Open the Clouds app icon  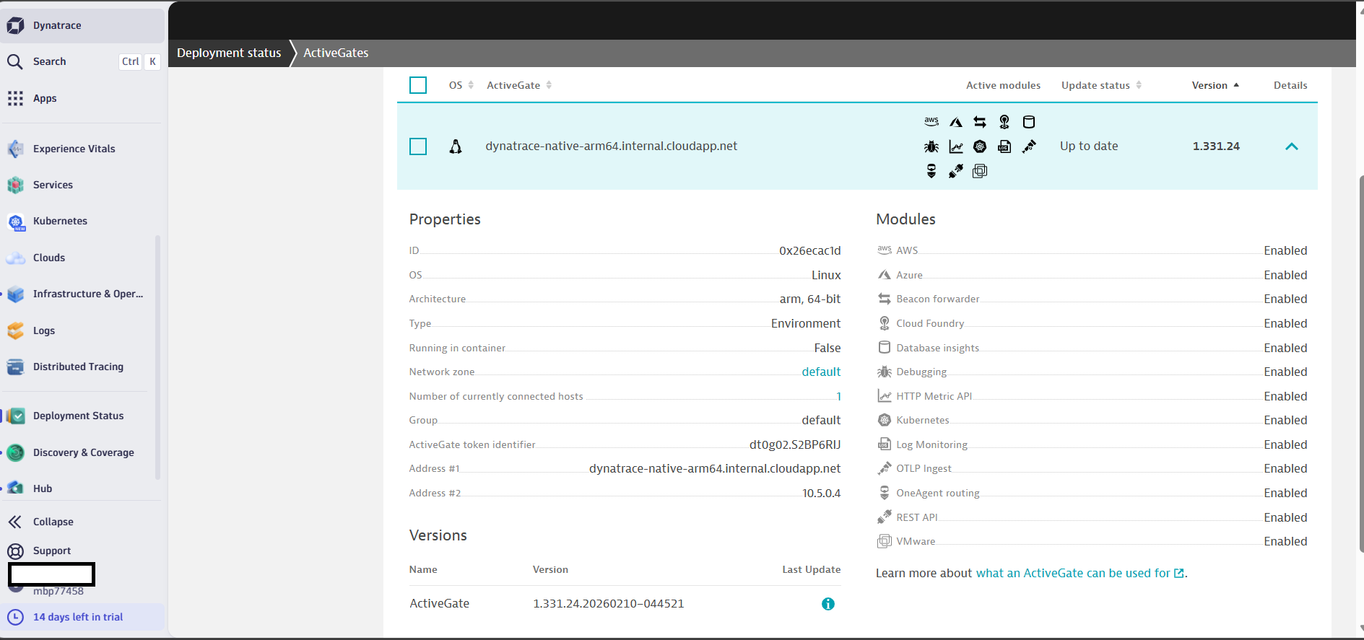coord(15,258)
